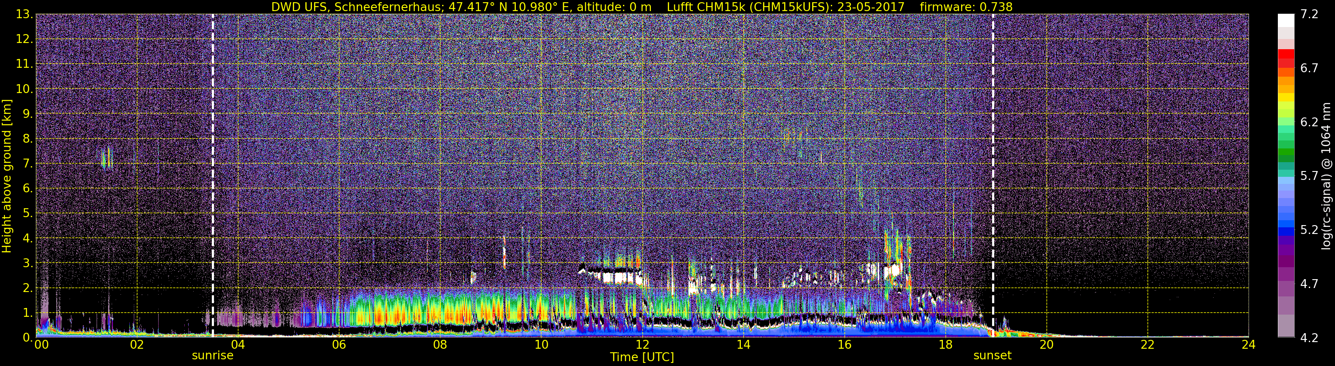Viewport: 1335px width, 366px height.
Task: Click the colorbar tick value "7.2"
Action: tap(1309, 15)
